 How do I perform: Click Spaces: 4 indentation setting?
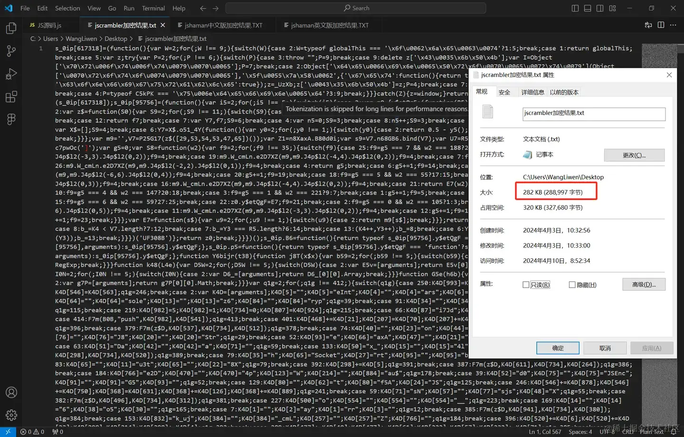pyautogui.click(x=580, y=432)
